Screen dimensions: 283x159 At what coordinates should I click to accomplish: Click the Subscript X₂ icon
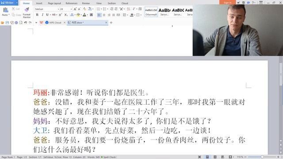pyautogui.click(x=66, y=15)
